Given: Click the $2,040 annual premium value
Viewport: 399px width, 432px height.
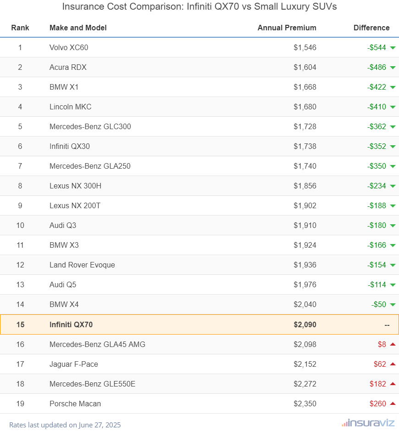Looking at the screenshot, I should pos(305,304).
